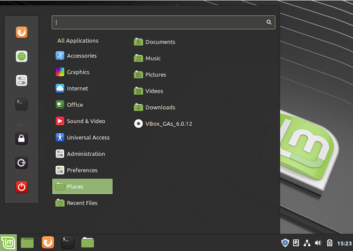Select All Applications category
Viewport: 353px width, 251px height.
[77, 41]
